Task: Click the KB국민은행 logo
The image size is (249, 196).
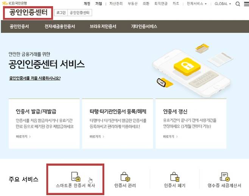Action: [15, 3]
